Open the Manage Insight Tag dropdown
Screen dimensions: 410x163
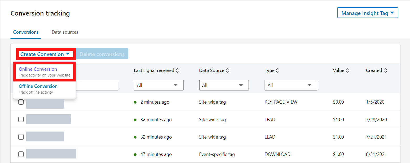[x=367, y=13]
